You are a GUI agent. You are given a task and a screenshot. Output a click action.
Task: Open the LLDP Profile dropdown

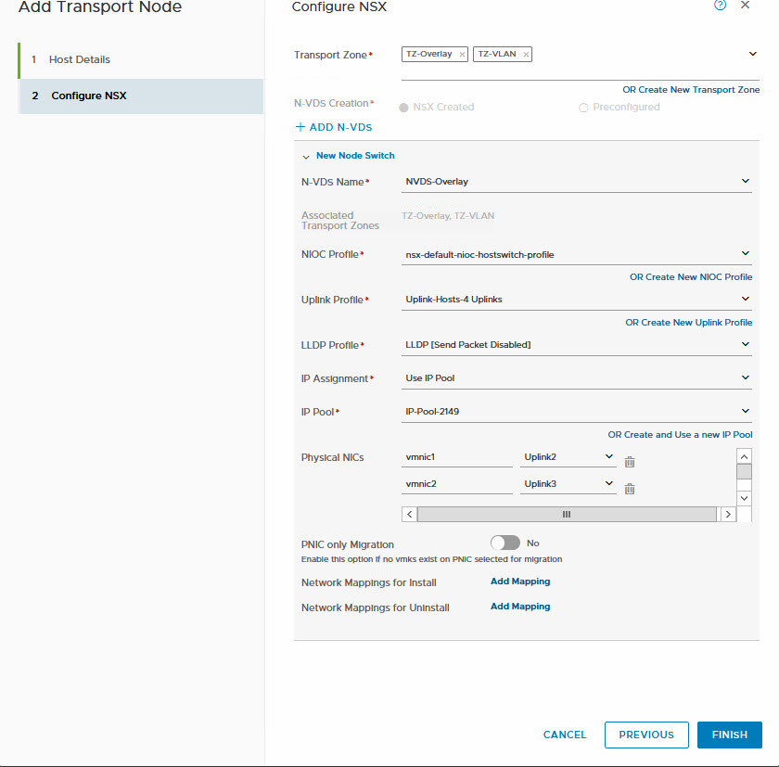click(746, 344)
